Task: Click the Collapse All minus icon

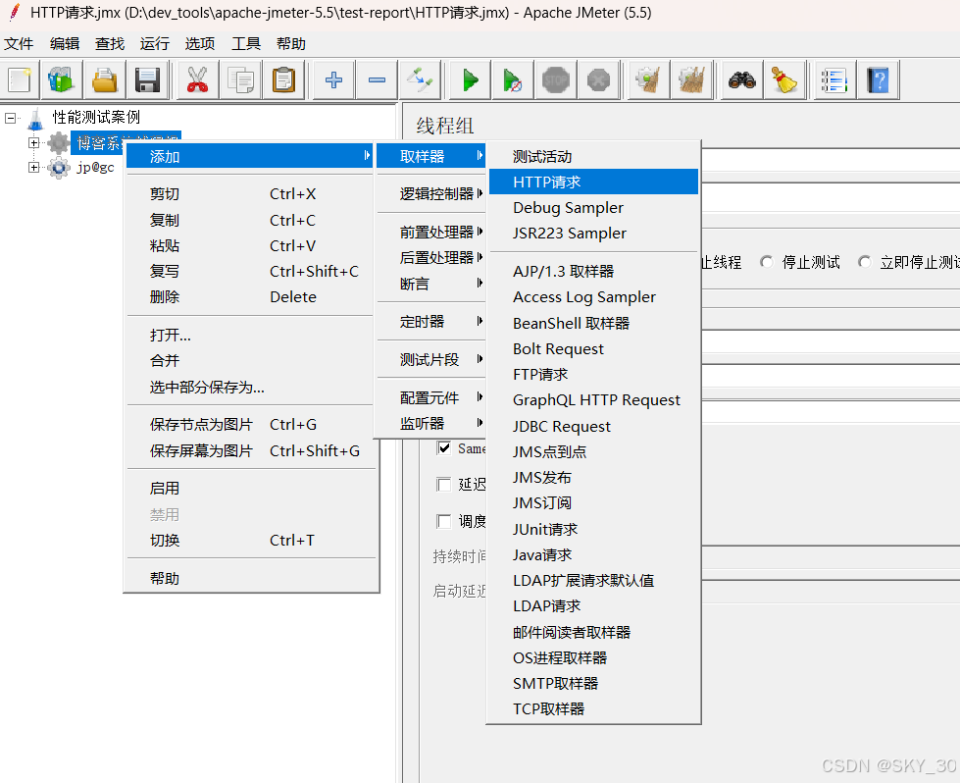Action: 377,80
